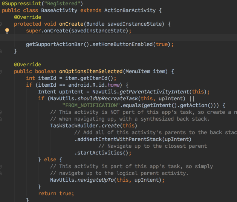Select the BaseActivity class name
The width and height of the screenshot is (237, 202).
point(59,10)
